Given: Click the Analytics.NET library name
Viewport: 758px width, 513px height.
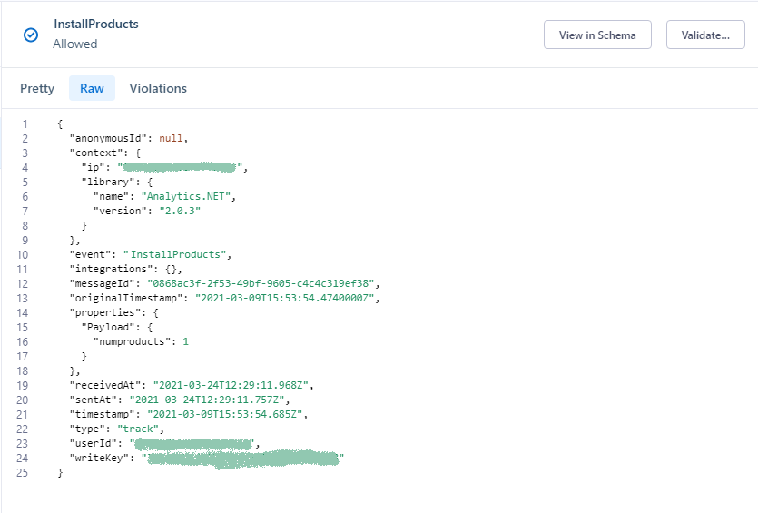Looking at the screenshot, I should 185,197.
